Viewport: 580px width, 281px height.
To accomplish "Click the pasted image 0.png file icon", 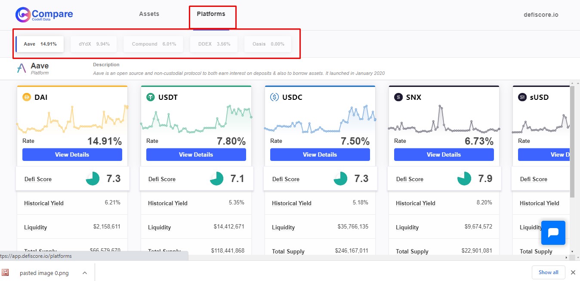I will pos(6,272).
